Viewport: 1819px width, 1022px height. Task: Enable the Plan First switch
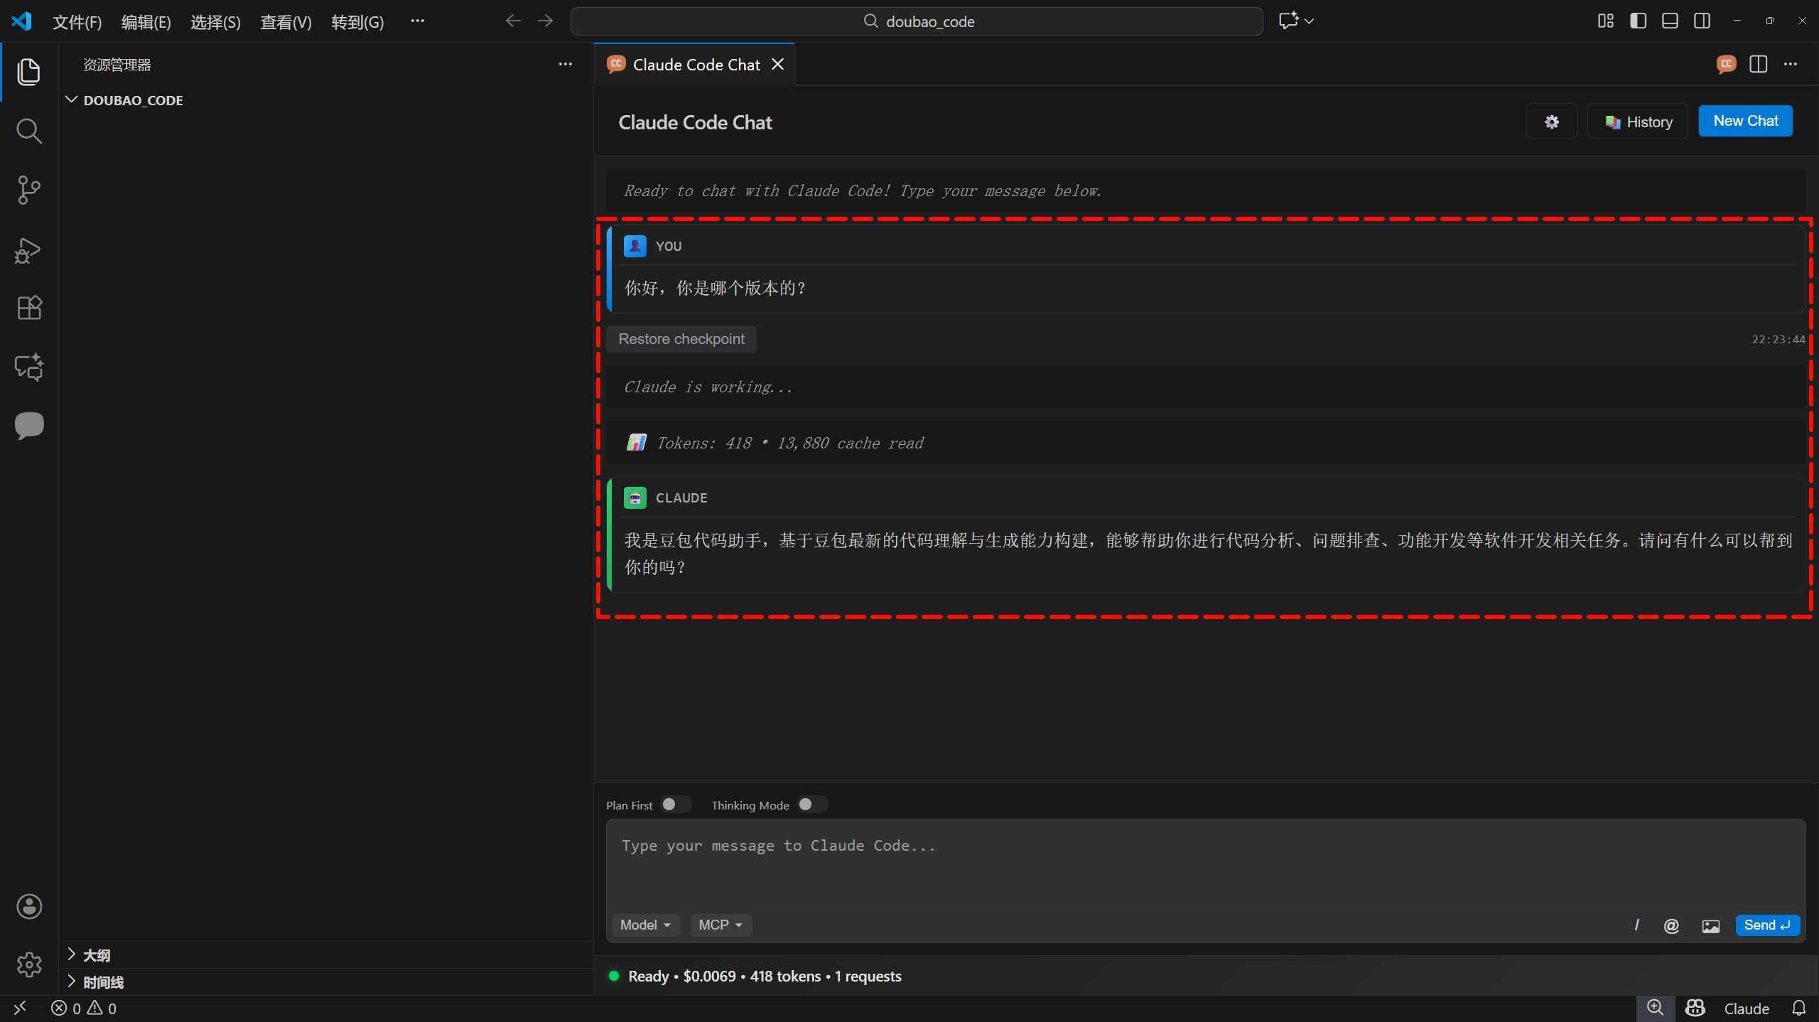(676, 805)
